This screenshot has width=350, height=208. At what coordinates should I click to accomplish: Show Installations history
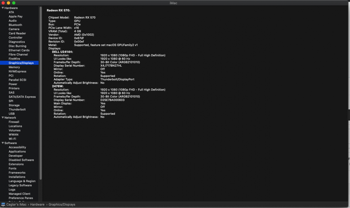click(x=17, y=177)
